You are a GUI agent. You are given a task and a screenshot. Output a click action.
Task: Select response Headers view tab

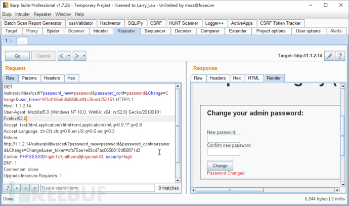(217, 78)
